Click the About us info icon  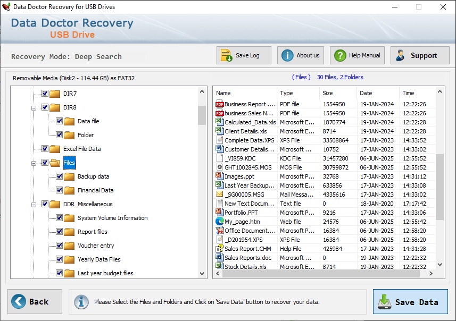tap(287, 55)
